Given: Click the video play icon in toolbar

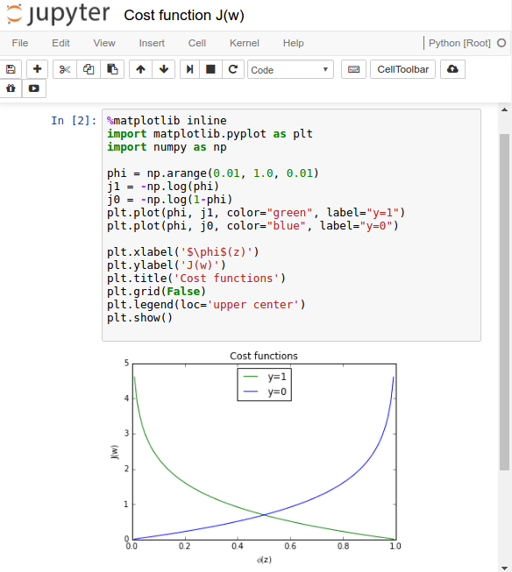Looking at the screenshot, I should point(34,88).
